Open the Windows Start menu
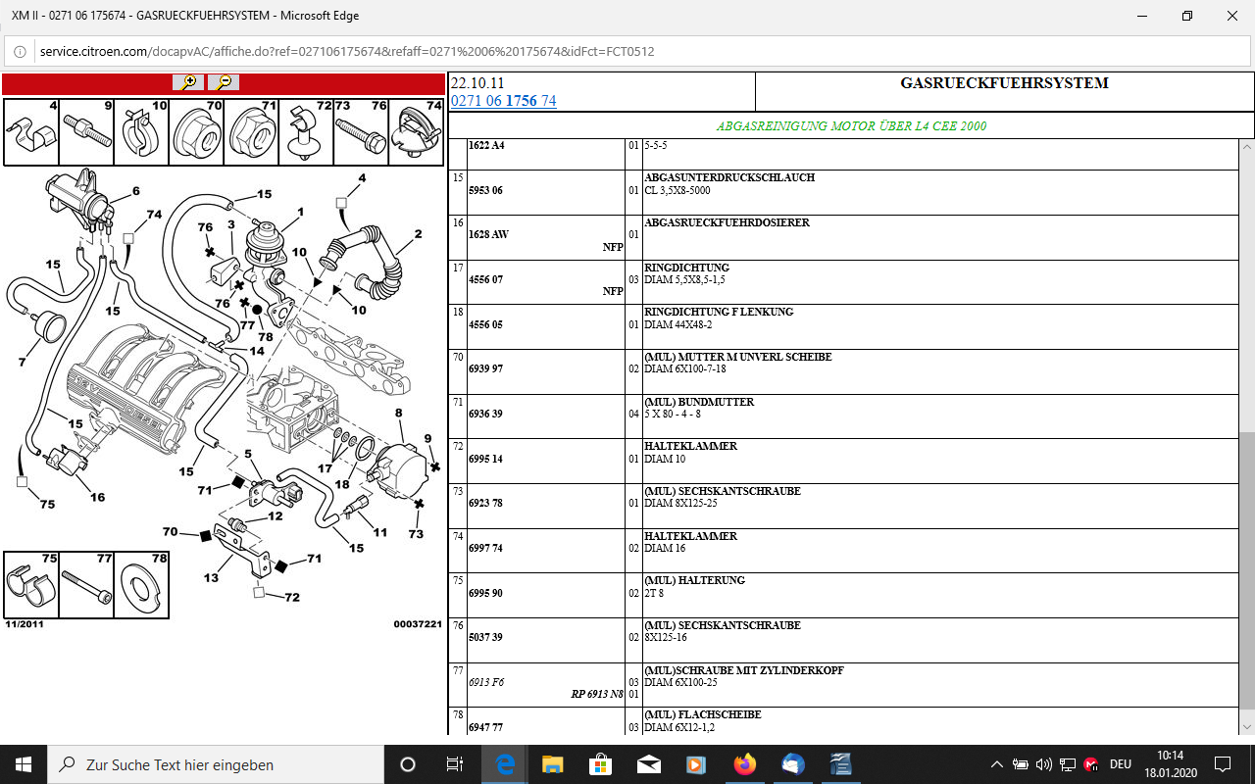The image size is (1255, 784). [24, 764]
